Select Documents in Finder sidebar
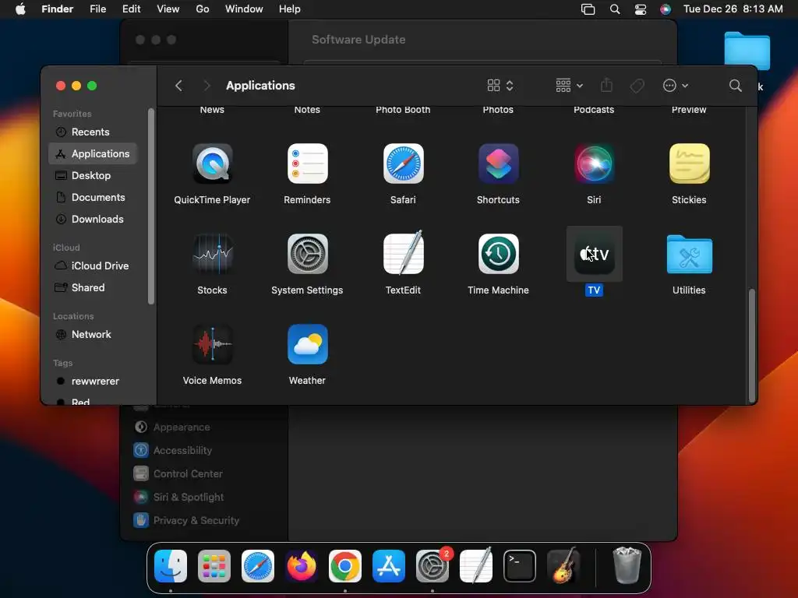Image resolution: width=798 pixels, height=598 pixels. pyautogui.click(x=94, y=197)
